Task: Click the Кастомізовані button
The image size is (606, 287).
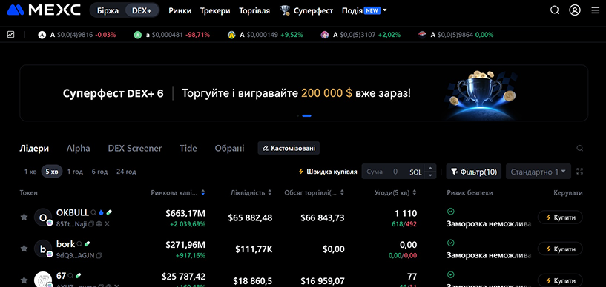Action: tap(289, 149)
